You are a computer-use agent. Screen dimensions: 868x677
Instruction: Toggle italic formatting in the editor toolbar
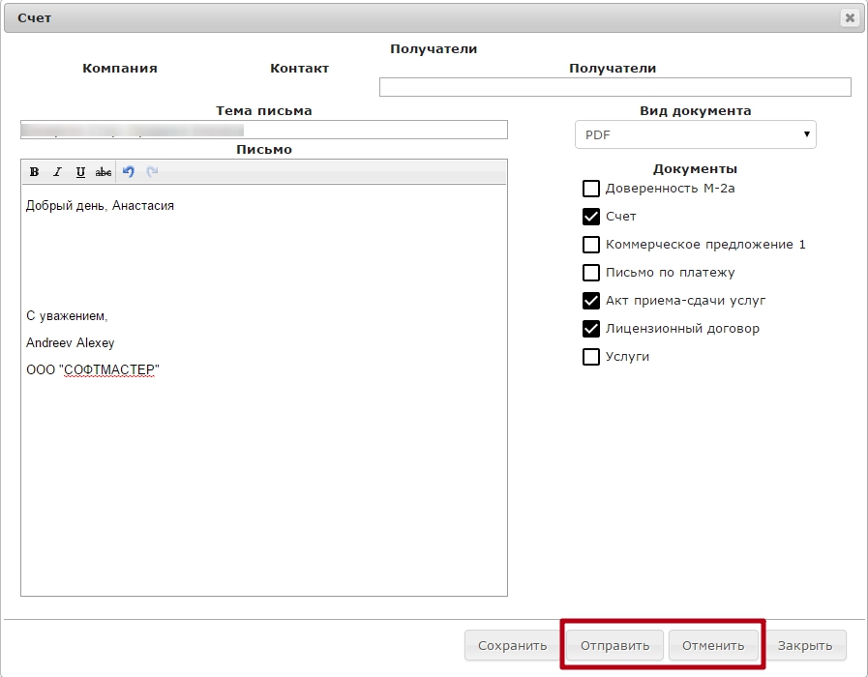tap(57, 172)
